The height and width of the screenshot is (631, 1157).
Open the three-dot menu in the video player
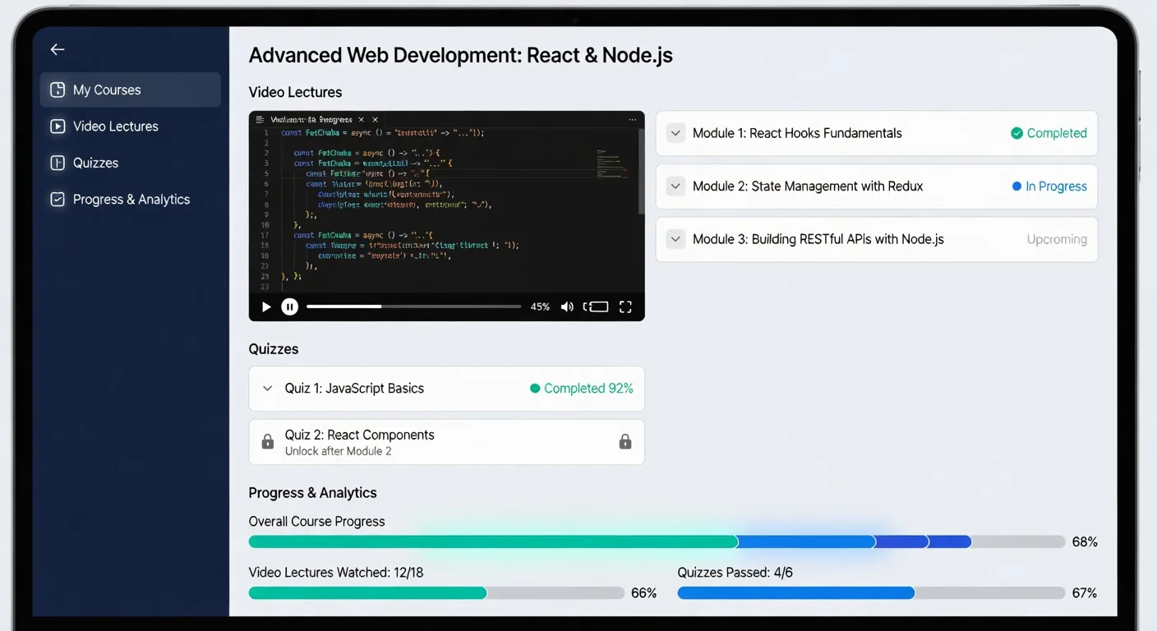633,119
